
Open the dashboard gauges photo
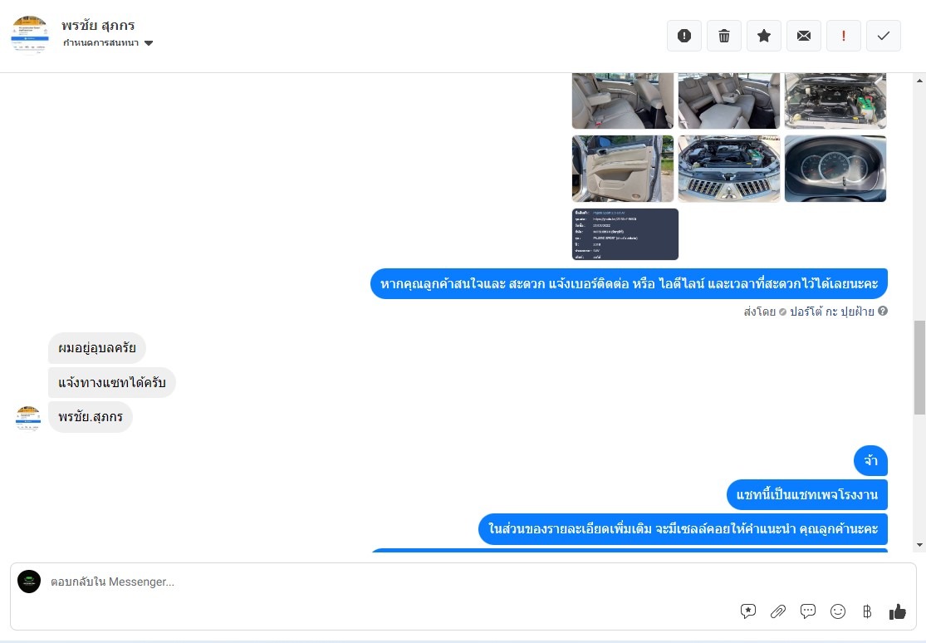pyautogui.click(x=835, y=169)
